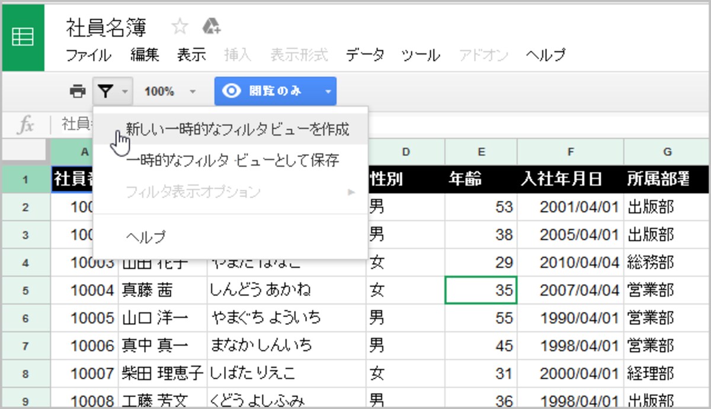The height and width of the screenshot is (409, 711).
Task: Open the データ menu
Action: click(x=365, y=56)
